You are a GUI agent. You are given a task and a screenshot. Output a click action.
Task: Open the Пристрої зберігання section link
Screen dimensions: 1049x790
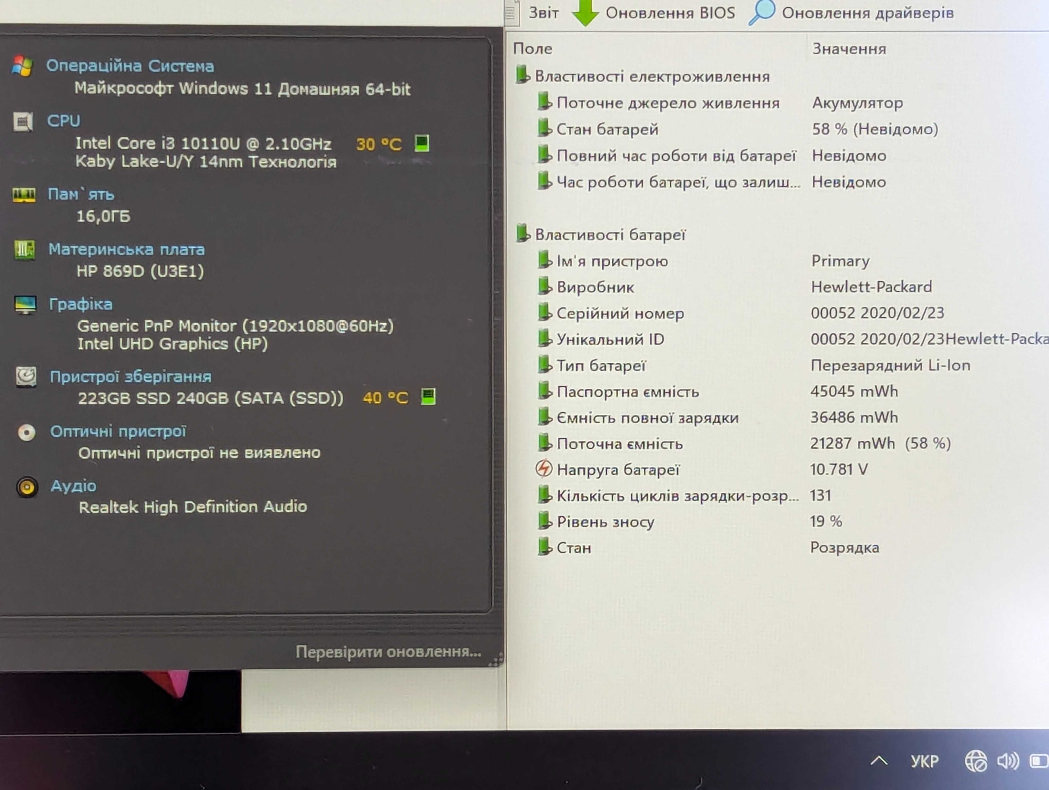coord(131,377)
